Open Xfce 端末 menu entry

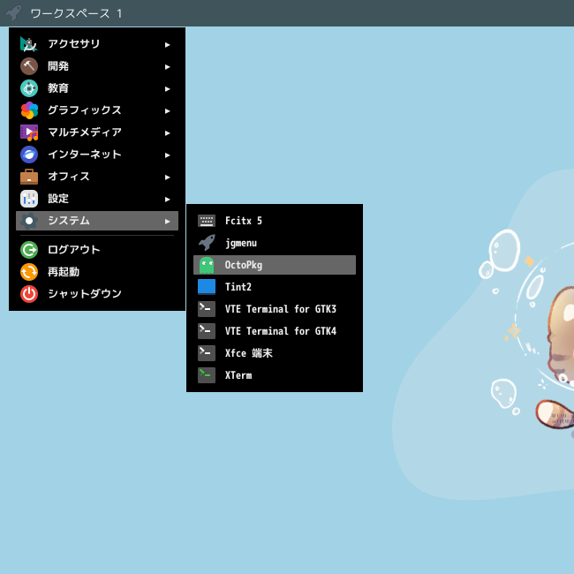click(274, 353)
